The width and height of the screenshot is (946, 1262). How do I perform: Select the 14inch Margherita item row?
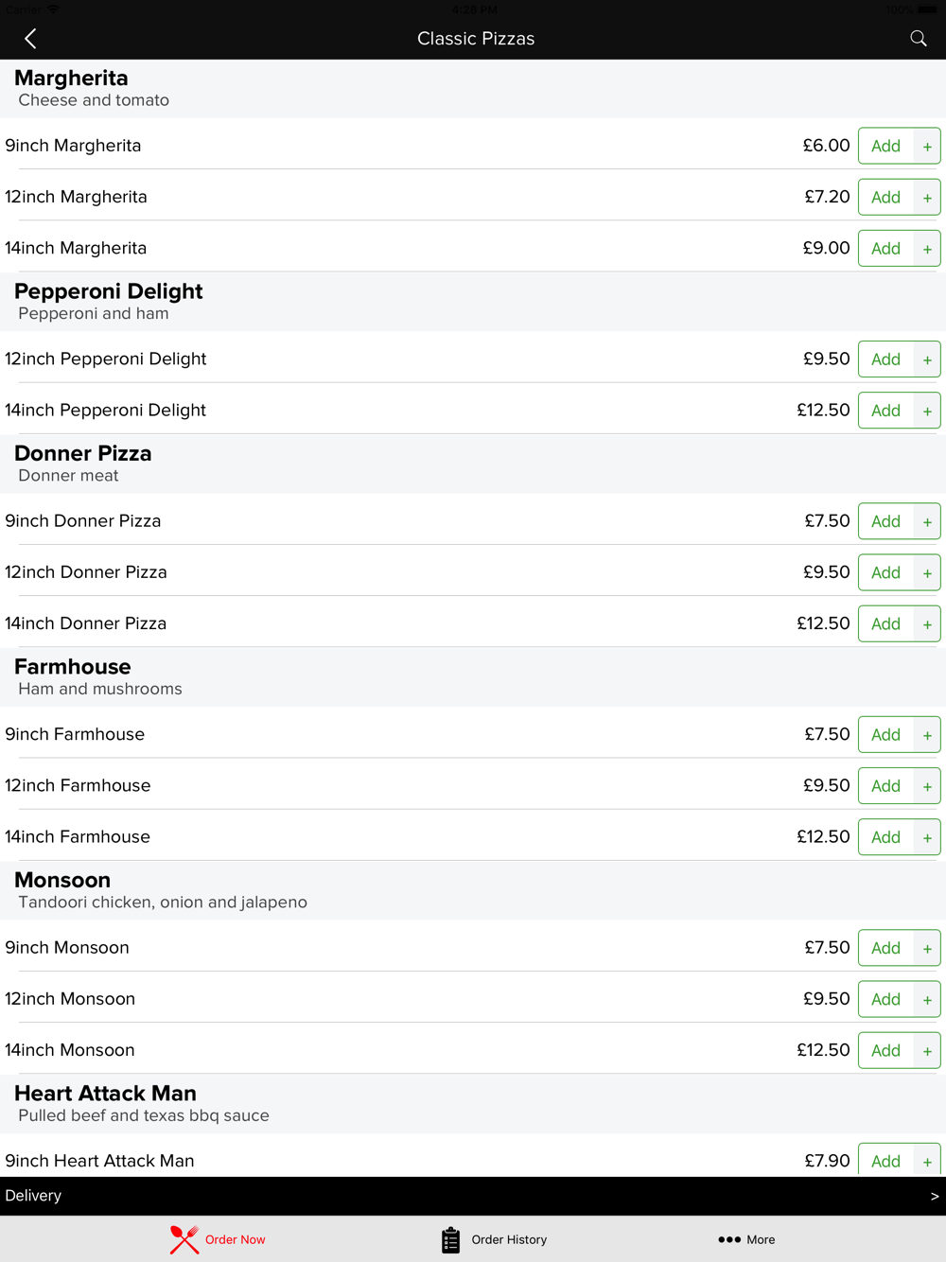378,248
